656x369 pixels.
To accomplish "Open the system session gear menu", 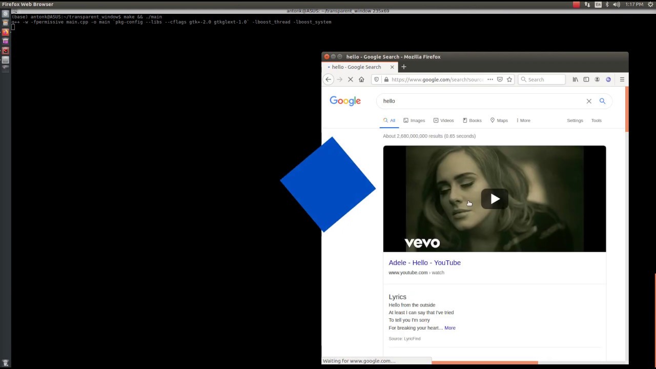I will click(650, 4).
